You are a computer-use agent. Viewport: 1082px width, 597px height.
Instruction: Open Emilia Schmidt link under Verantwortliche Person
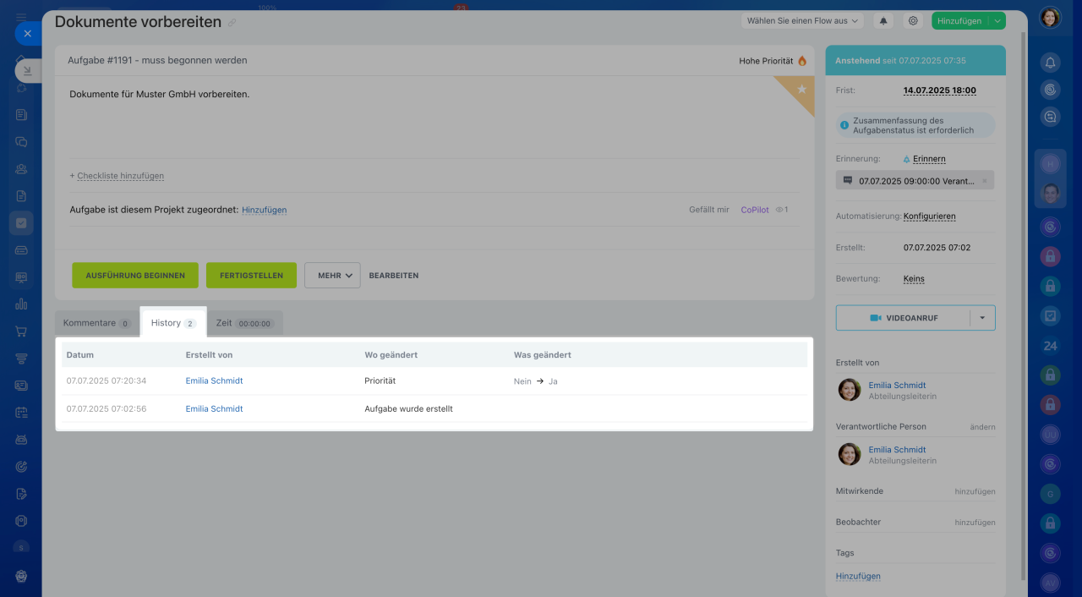(x=897, y=450)
